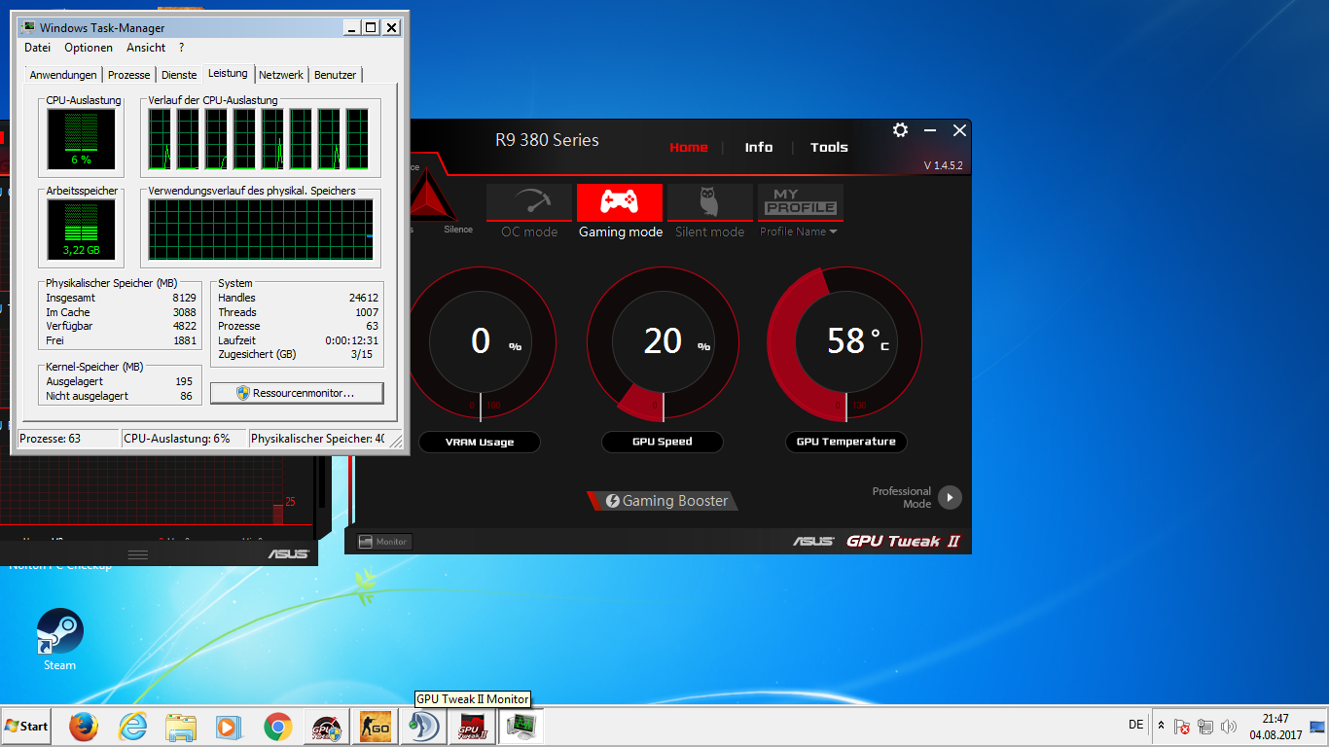This screenshot has width=1329, height=747.
Task: Select the Leistung tab
Action: [x=228, y=73]
